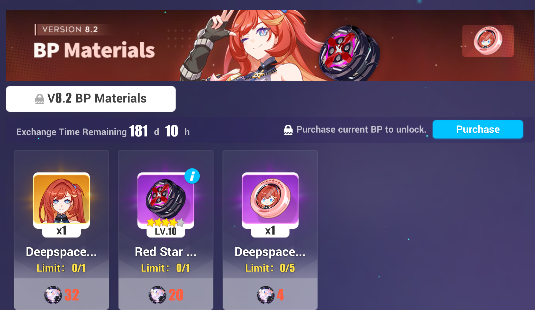Image resolution: width=535 pixels, height=310 pixels.
Task: Click the Red Star item name
Action: pyautogui.click(x=166, y=252)
